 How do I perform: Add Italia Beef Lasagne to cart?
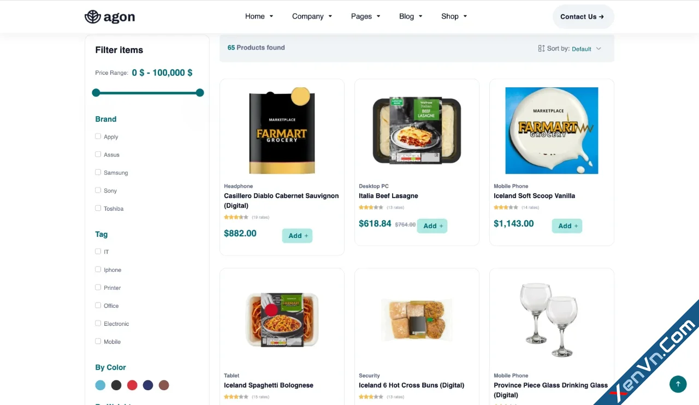click(432, 226)
